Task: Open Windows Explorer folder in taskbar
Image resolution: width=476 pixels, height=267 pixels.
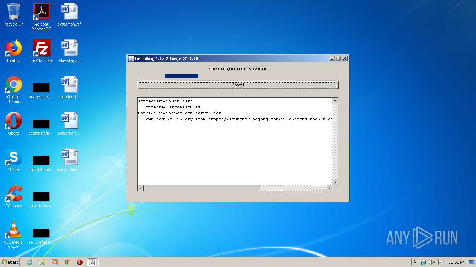Action: coord(42,262)
